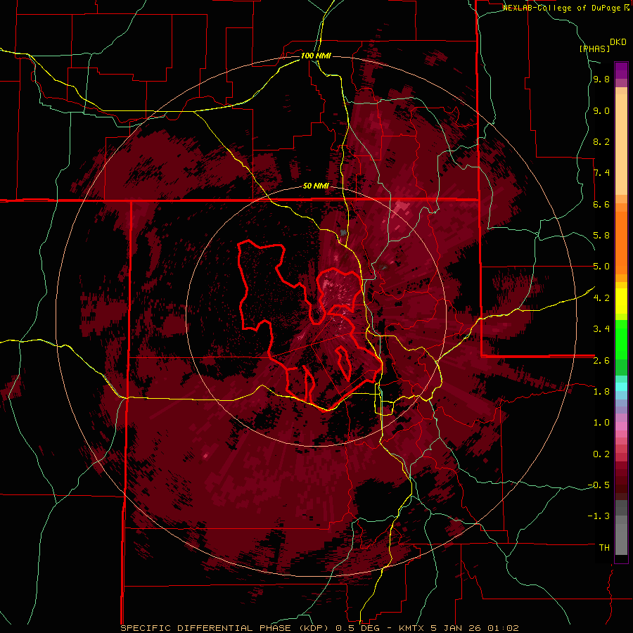This screenshot has width=633, height=633.
Task: Click the 100 NMI range ring label
Action: [316, 56]
